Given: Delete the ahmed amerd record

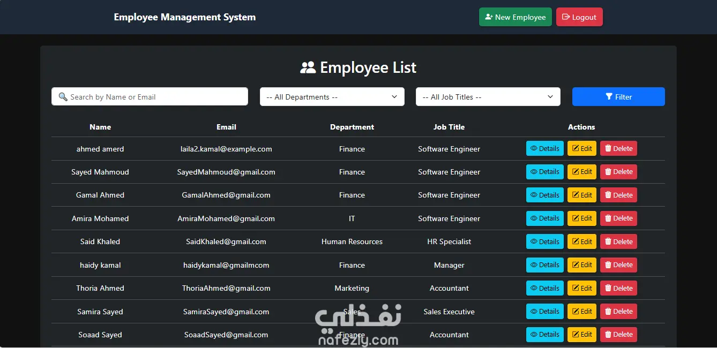Looking at the screenshot, I should (x=618, y=148).
